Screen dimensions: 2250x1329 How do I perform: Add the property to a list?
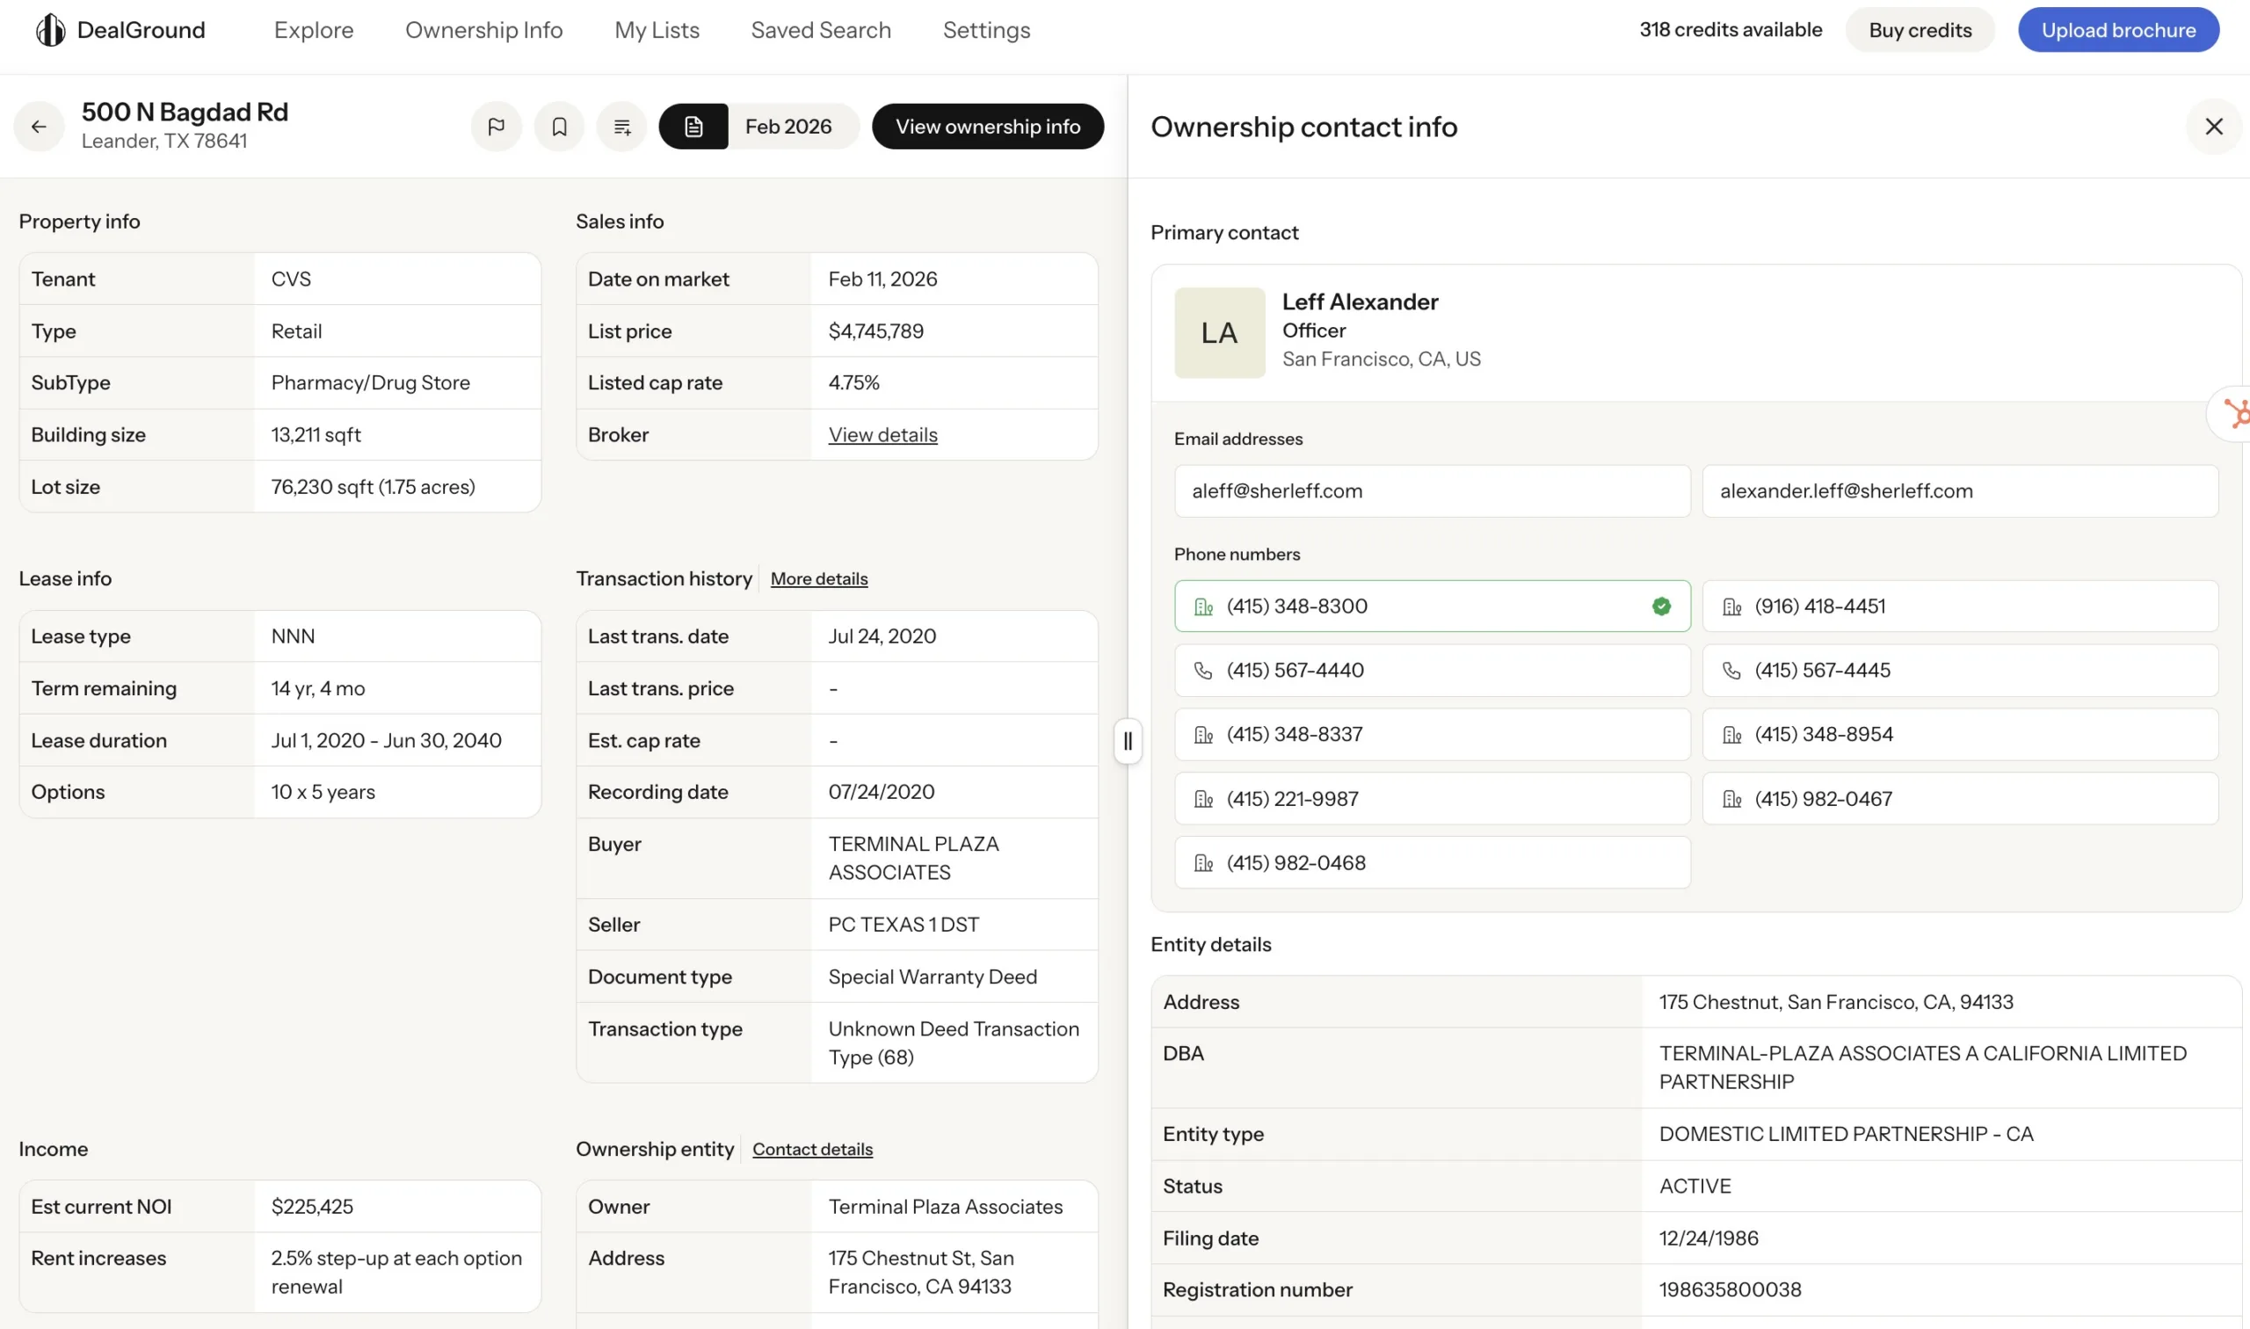(x=621, y=127)
